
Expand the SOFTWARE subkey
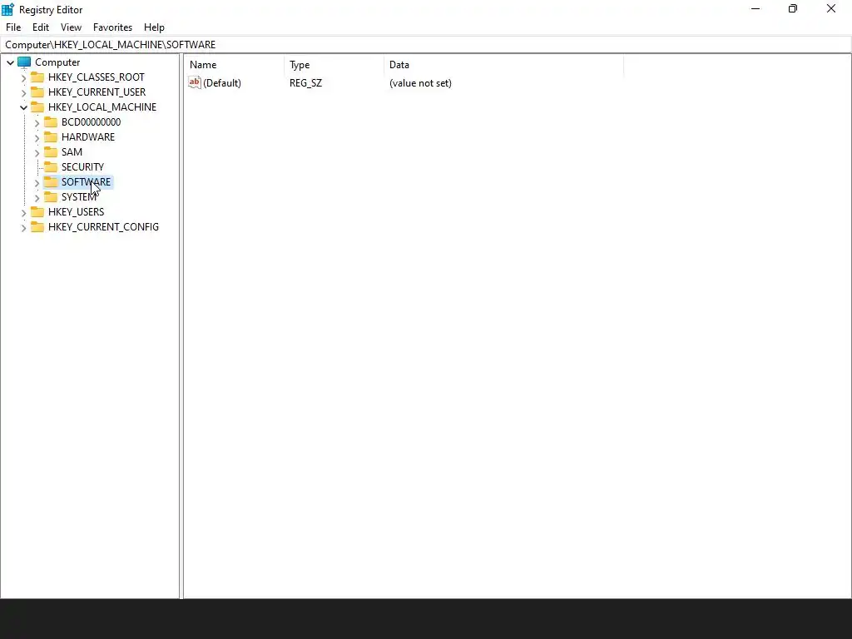(37, 182)
